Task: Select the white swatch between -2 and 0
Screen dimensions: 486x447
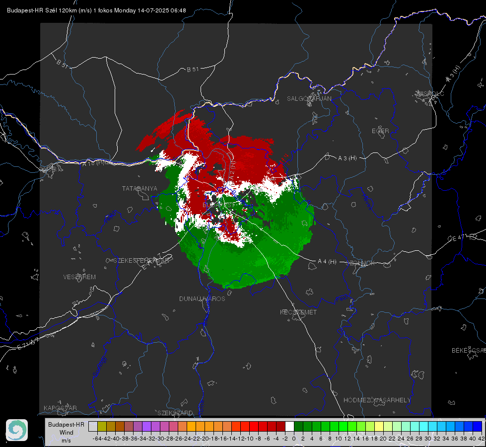Action: pos(289,427)
